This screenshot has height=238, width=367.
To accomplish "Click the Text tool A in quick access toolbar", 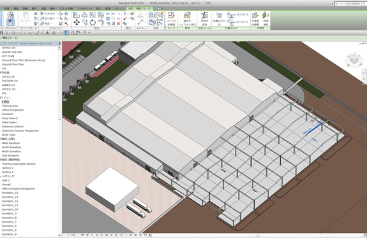I will 47,33.
